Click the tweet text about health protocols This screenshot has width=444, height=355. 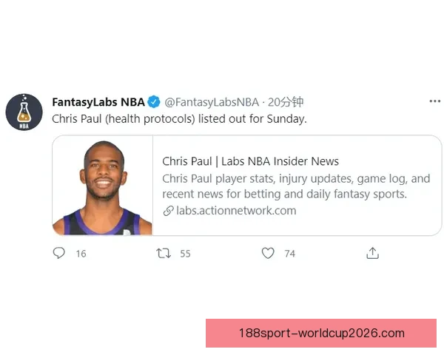click(179, 119)
